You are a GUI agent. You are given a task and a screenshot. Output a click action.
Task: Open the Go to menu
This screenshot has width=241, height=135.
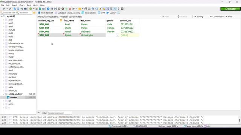(x=36, y=5)
